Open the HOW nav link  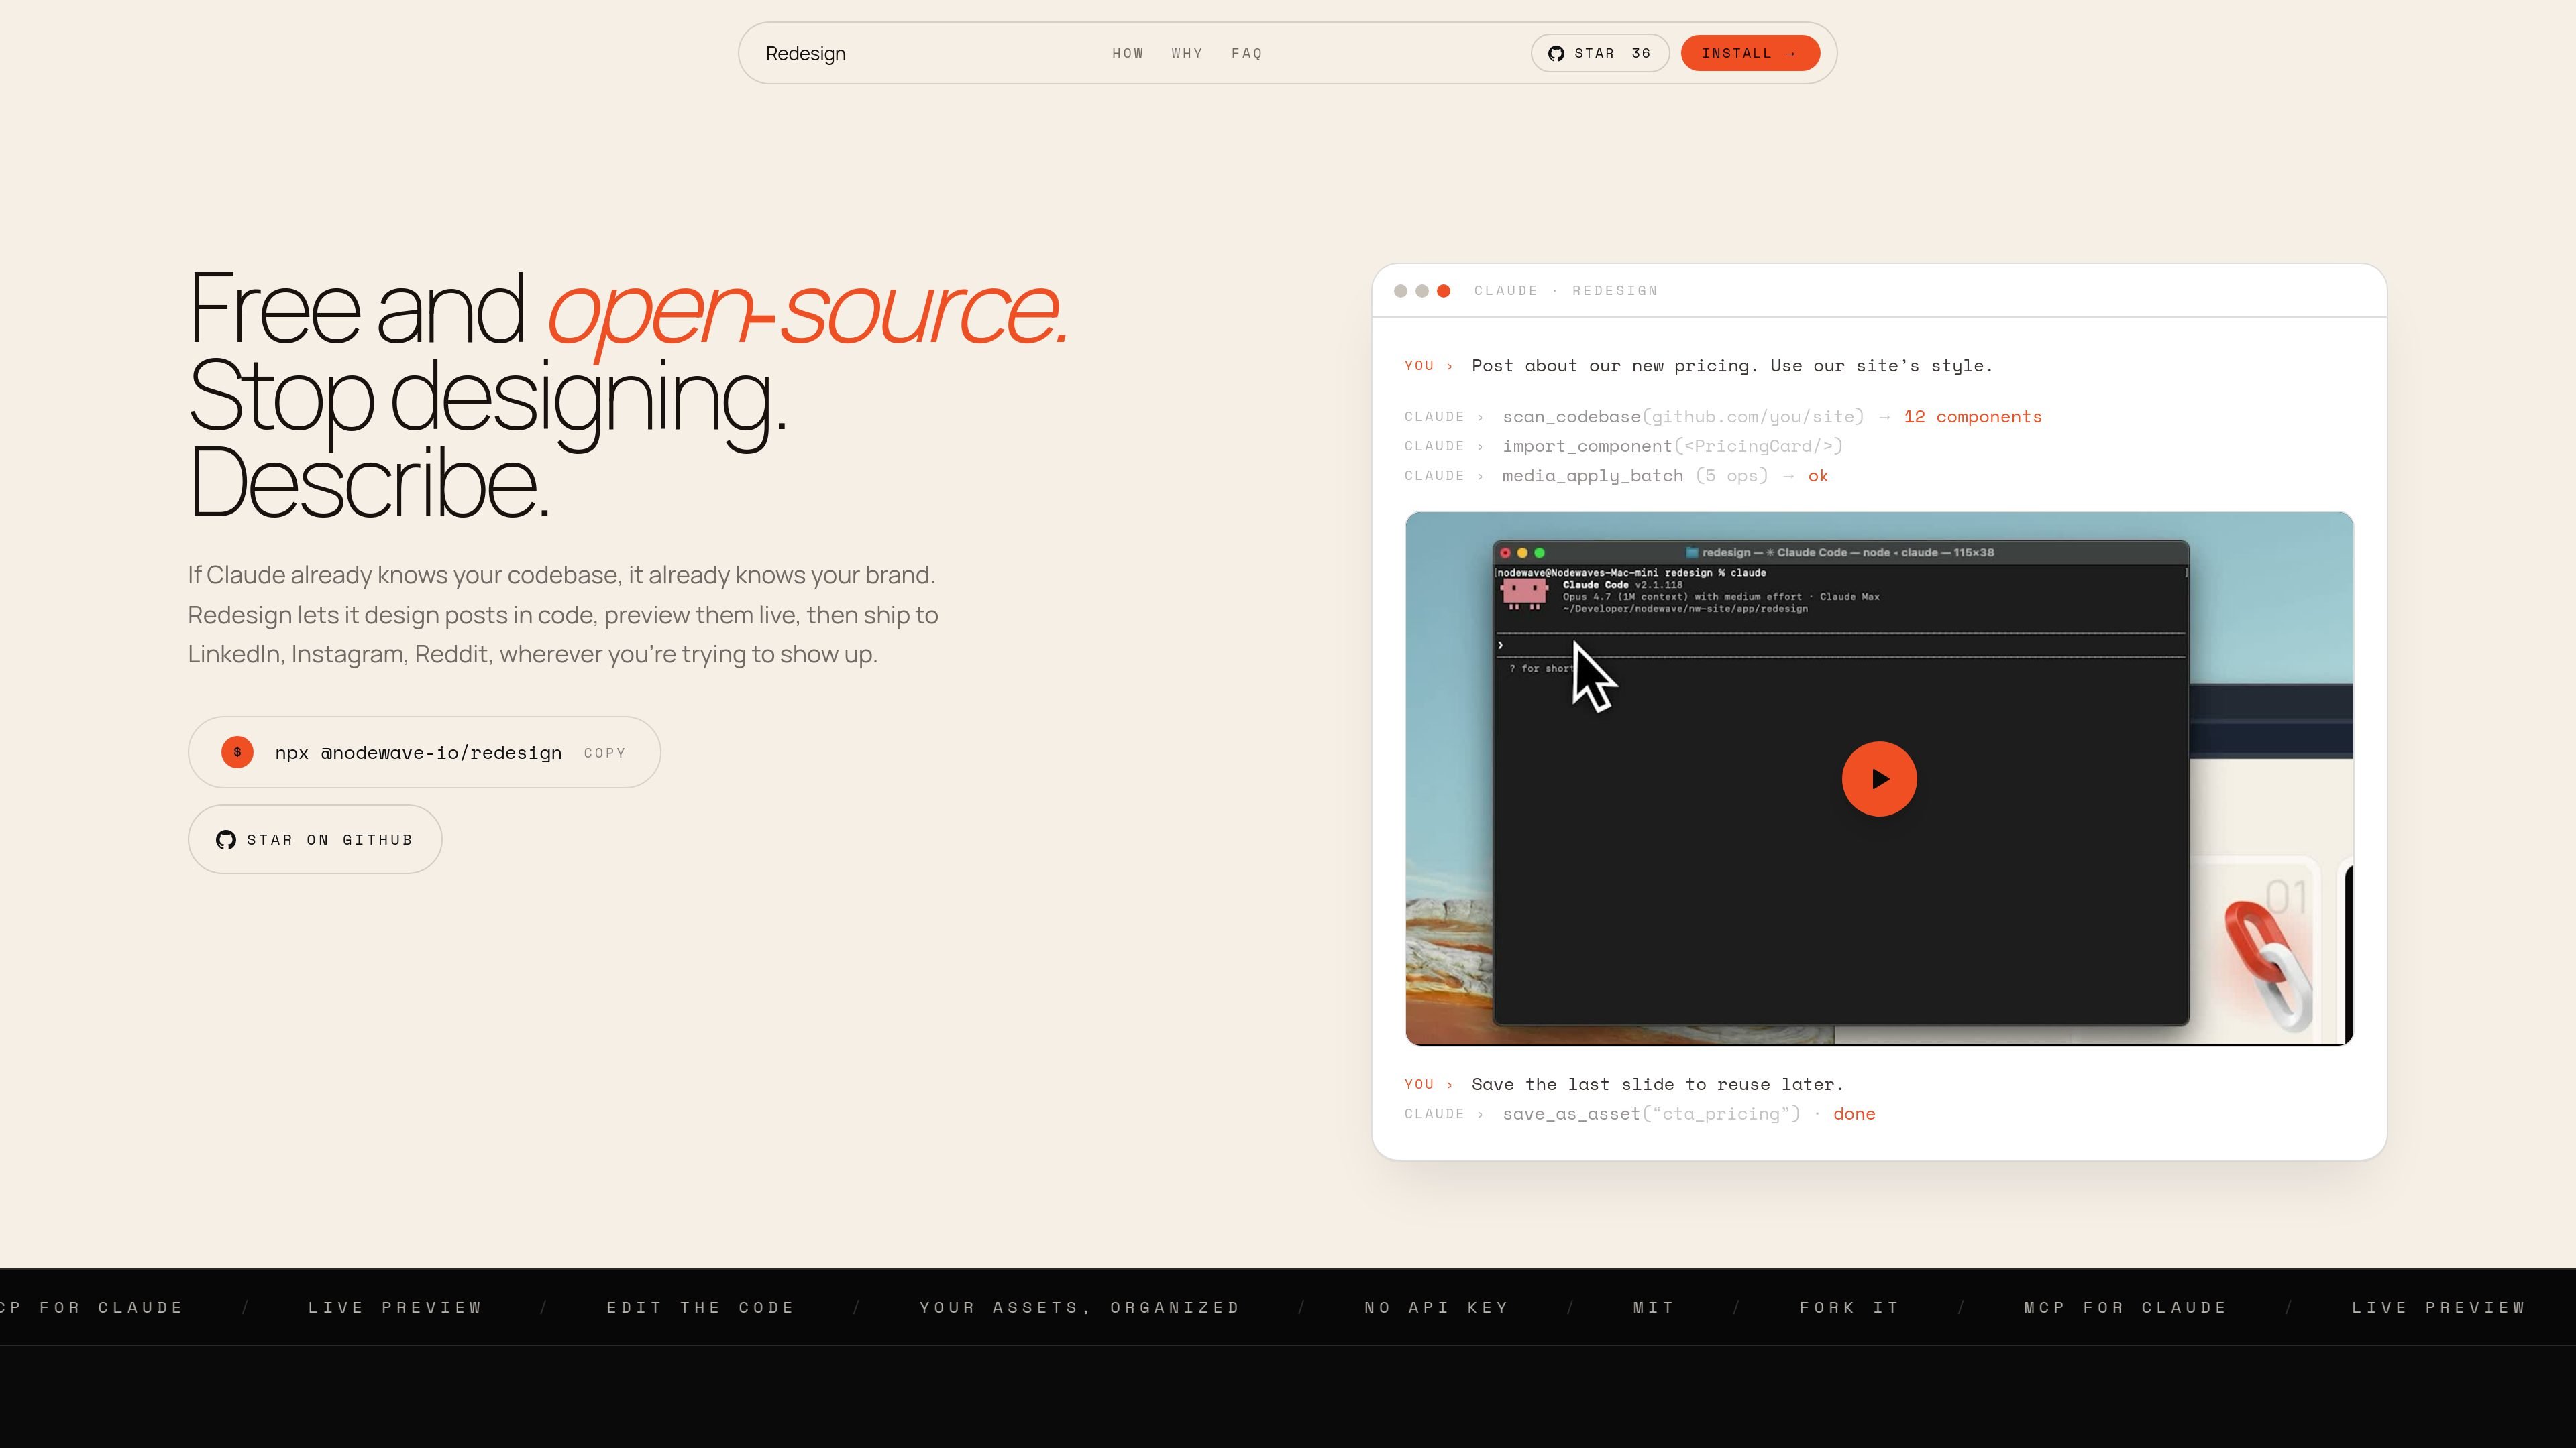pyautogui.click(x=1127, y=53)
